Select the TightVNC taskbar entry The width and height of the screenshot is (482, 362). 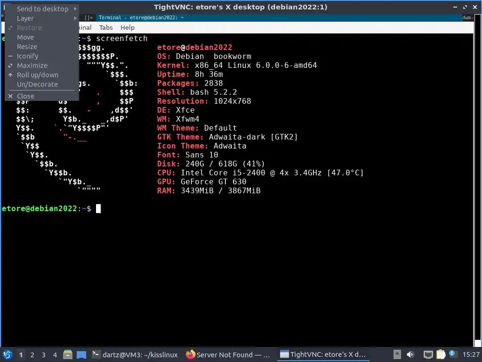(323, 354)
